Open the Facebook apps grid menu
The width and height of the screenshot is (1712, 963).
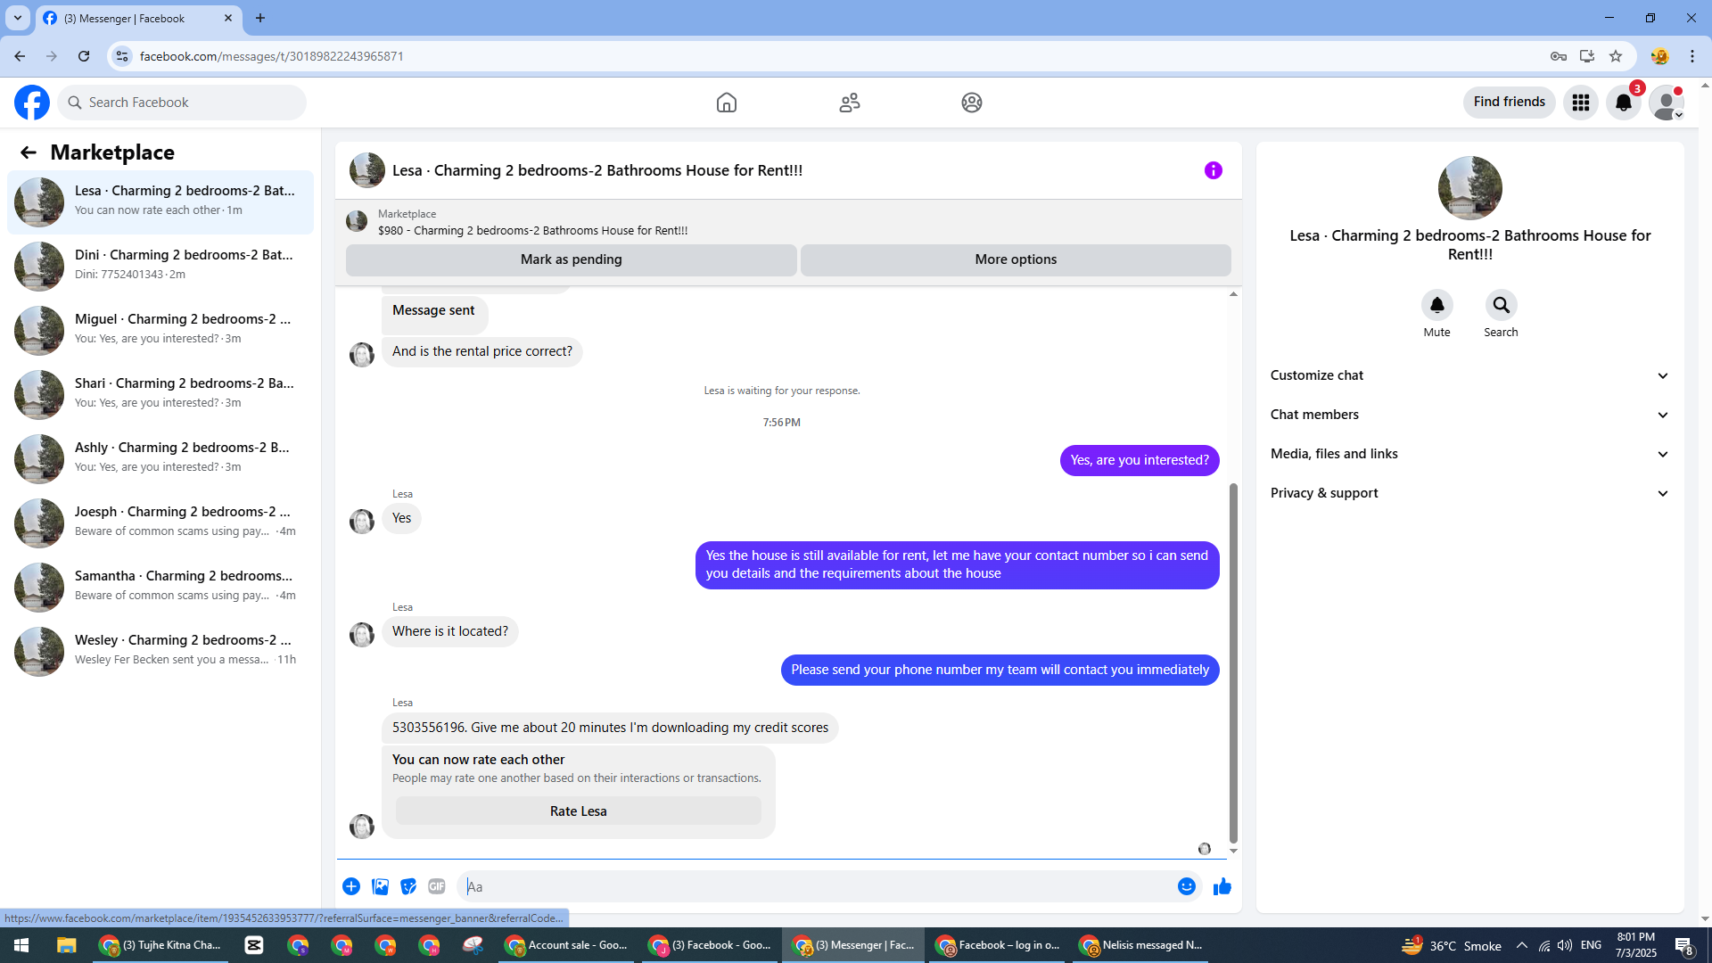tap(1580, 103)
